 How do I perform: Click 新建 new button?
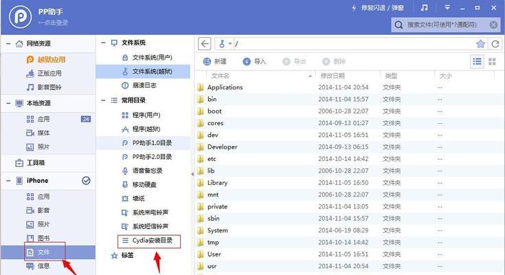(215, 62)
